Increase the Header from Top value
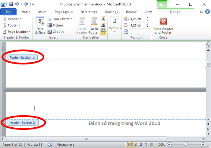The image size is (211, 148). (147, 18)
